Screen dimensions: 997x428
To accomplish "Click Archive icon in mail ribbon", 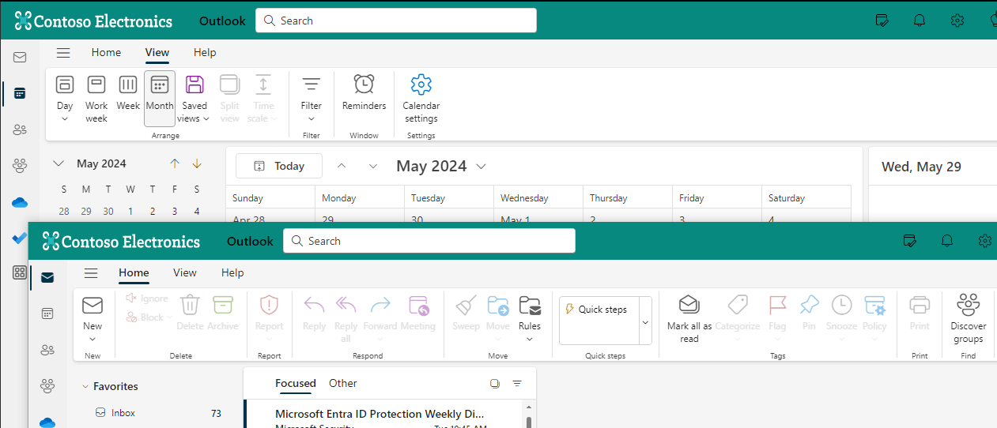I will click(223, 312).
